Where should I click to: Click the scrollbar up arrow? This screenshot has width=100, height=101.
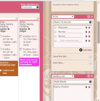(98, 3)
